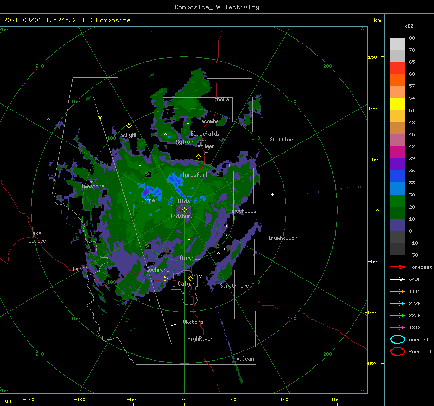The width and height of the screenshot is (434, 406).
Task: Click the Banff label
Action: tap(80, 269)
